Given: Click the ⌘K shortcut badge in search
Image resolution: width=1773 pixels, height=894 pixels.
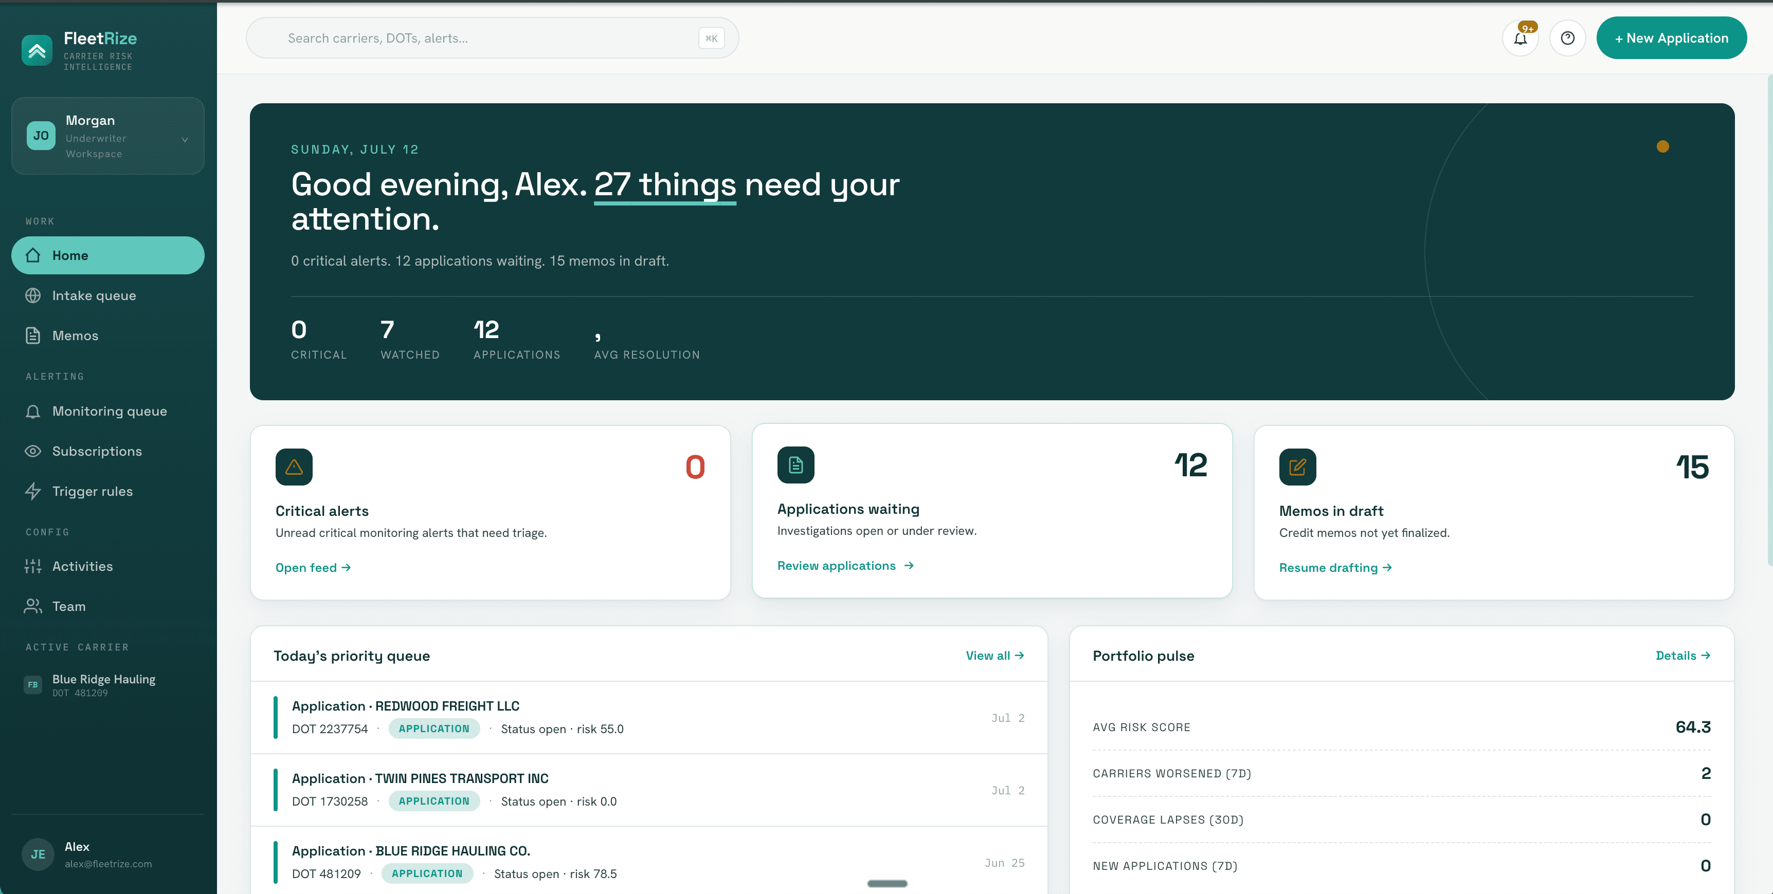Looking at the screenshot, I should pyautogui.click(x=711, y=38).
